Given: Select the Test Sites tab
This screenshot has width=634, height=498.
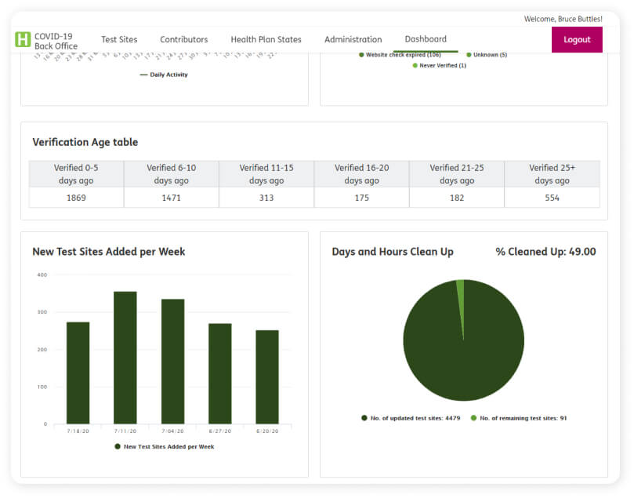Looking at the screenshot, I should (119, 39).
